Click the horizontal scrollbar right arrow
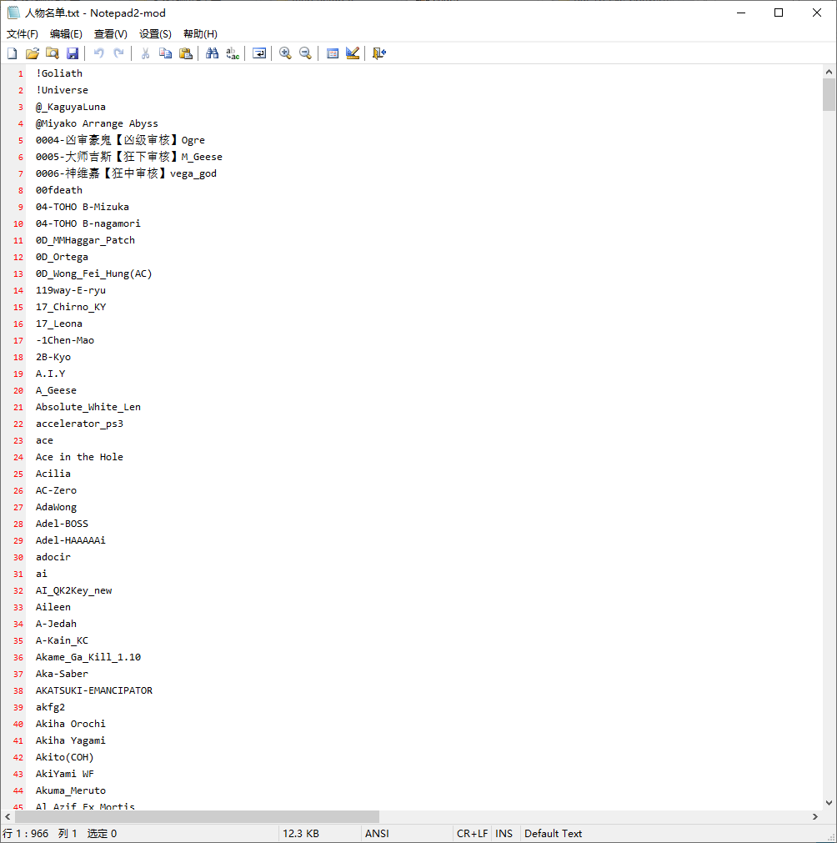Viewport: 837px width, 843px height. [815, 816]
